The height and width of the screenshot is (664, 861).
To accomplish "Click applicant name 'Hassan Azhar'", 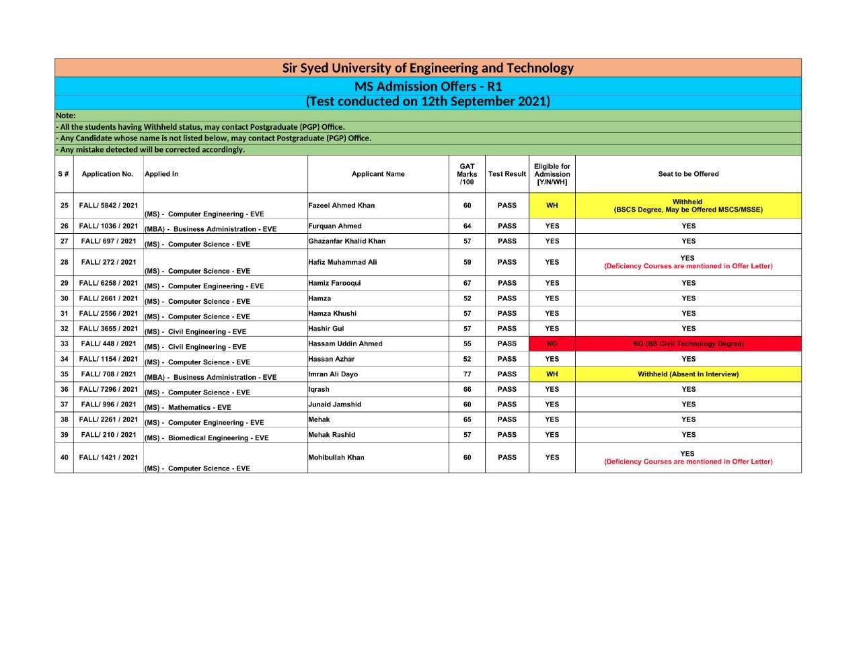I will pyautogui.click(x=332, y=359).
